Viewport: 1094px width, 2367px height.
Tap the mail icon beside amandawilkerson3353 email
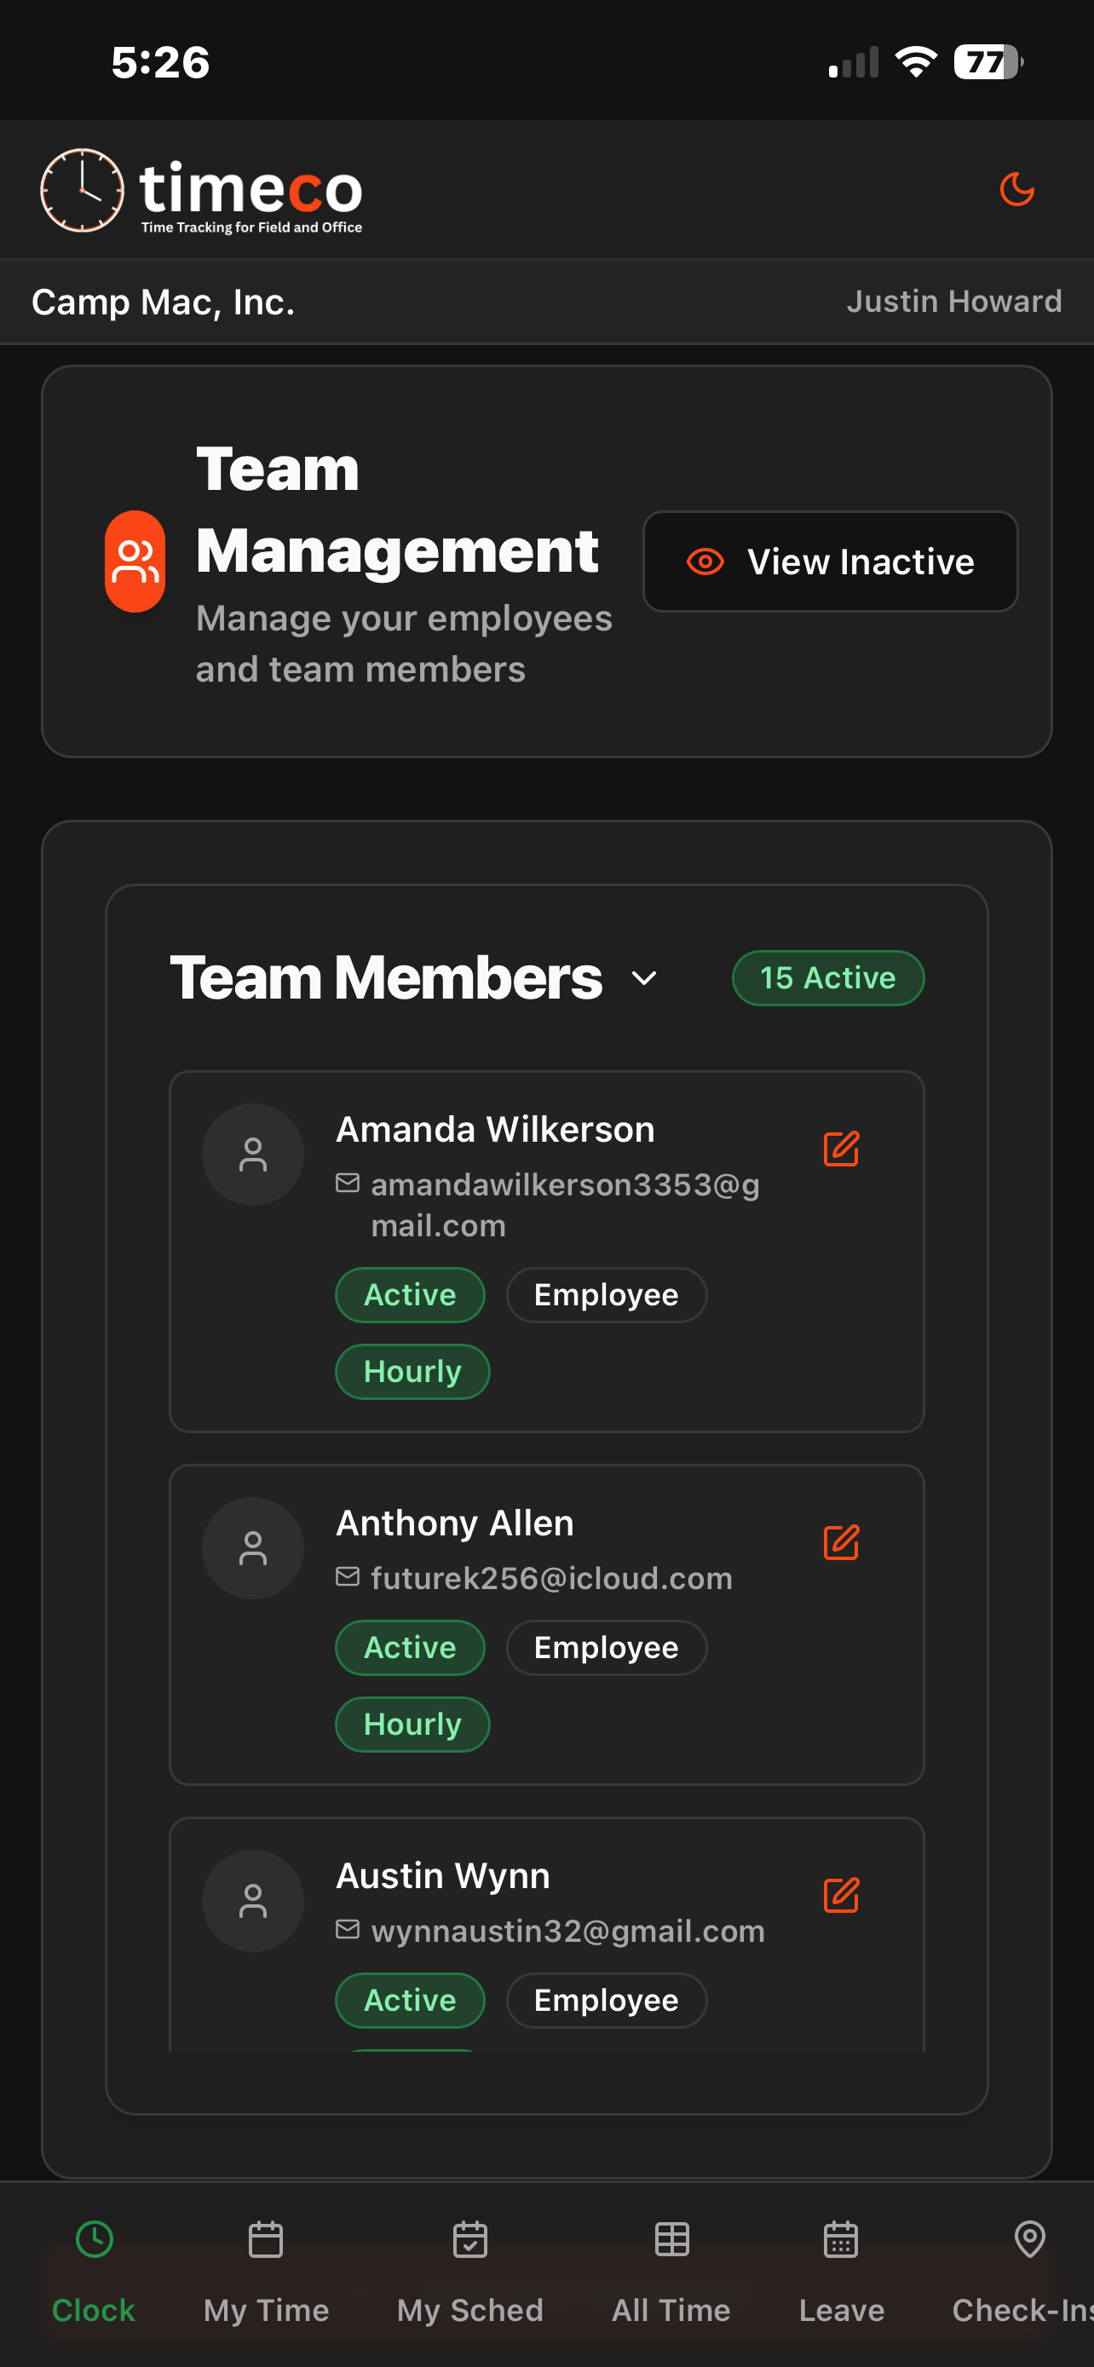point(348,1183)
